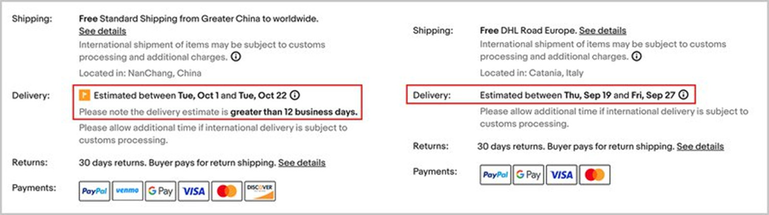Click the PayPal icon in left listing
769x215 pixels.
(95, 191)
